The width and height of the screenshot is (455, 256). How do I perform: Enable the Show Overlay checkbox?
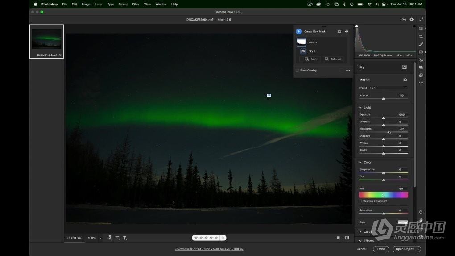297,70
